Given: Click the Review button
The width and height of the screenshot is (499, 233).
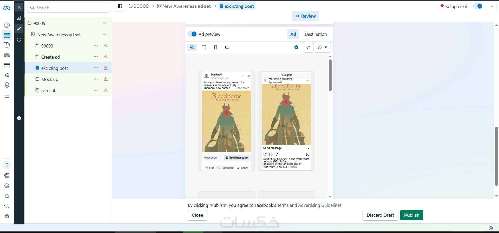Looking at the screenshot, I should pos(305,16).
